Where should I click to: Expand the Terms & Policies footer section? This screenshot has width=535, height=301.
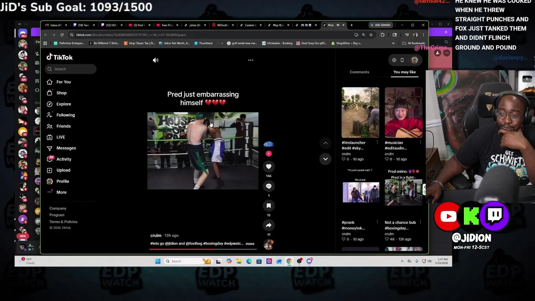pyautogui.click(x=64, y=222)
